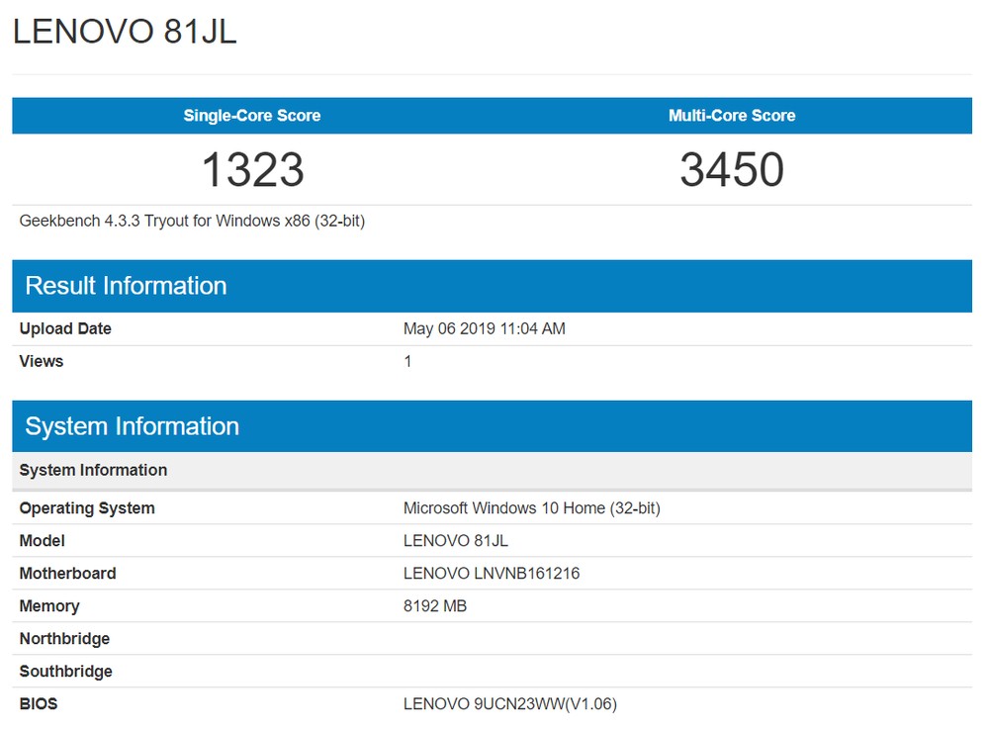Screen dimensions: 989x730
Task: Click the Upload Date label
Action: coord(65,328)
